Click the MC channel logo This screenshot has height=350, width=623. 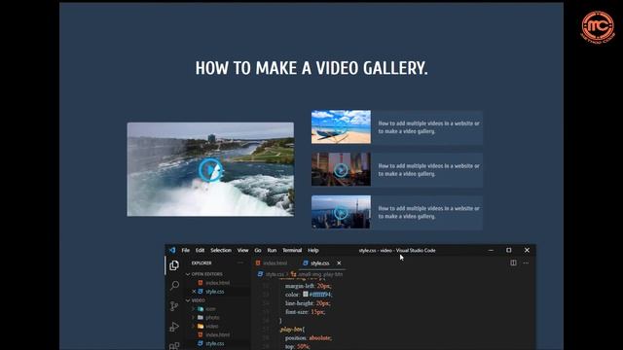coord(598,26)
